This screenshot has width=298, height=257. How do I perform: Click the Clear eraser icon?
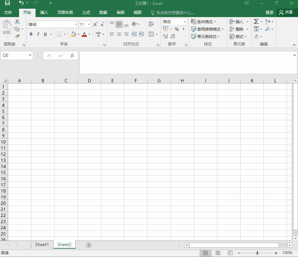[256, 36]
